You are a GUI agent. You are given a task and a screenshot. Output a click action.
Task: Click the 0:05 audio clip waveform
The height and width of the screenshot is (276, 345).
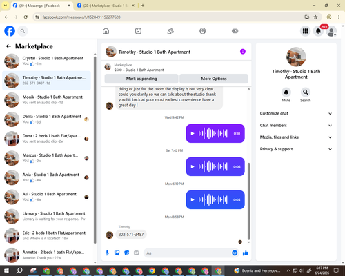213,199
